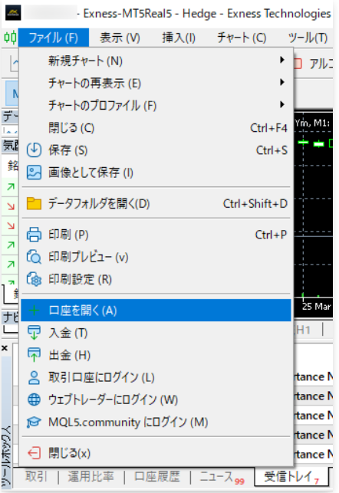Screen dimensions: 339x493
Task: Click the red exit icon beside 閉じる(x)
Action: [x=34, y=453]
